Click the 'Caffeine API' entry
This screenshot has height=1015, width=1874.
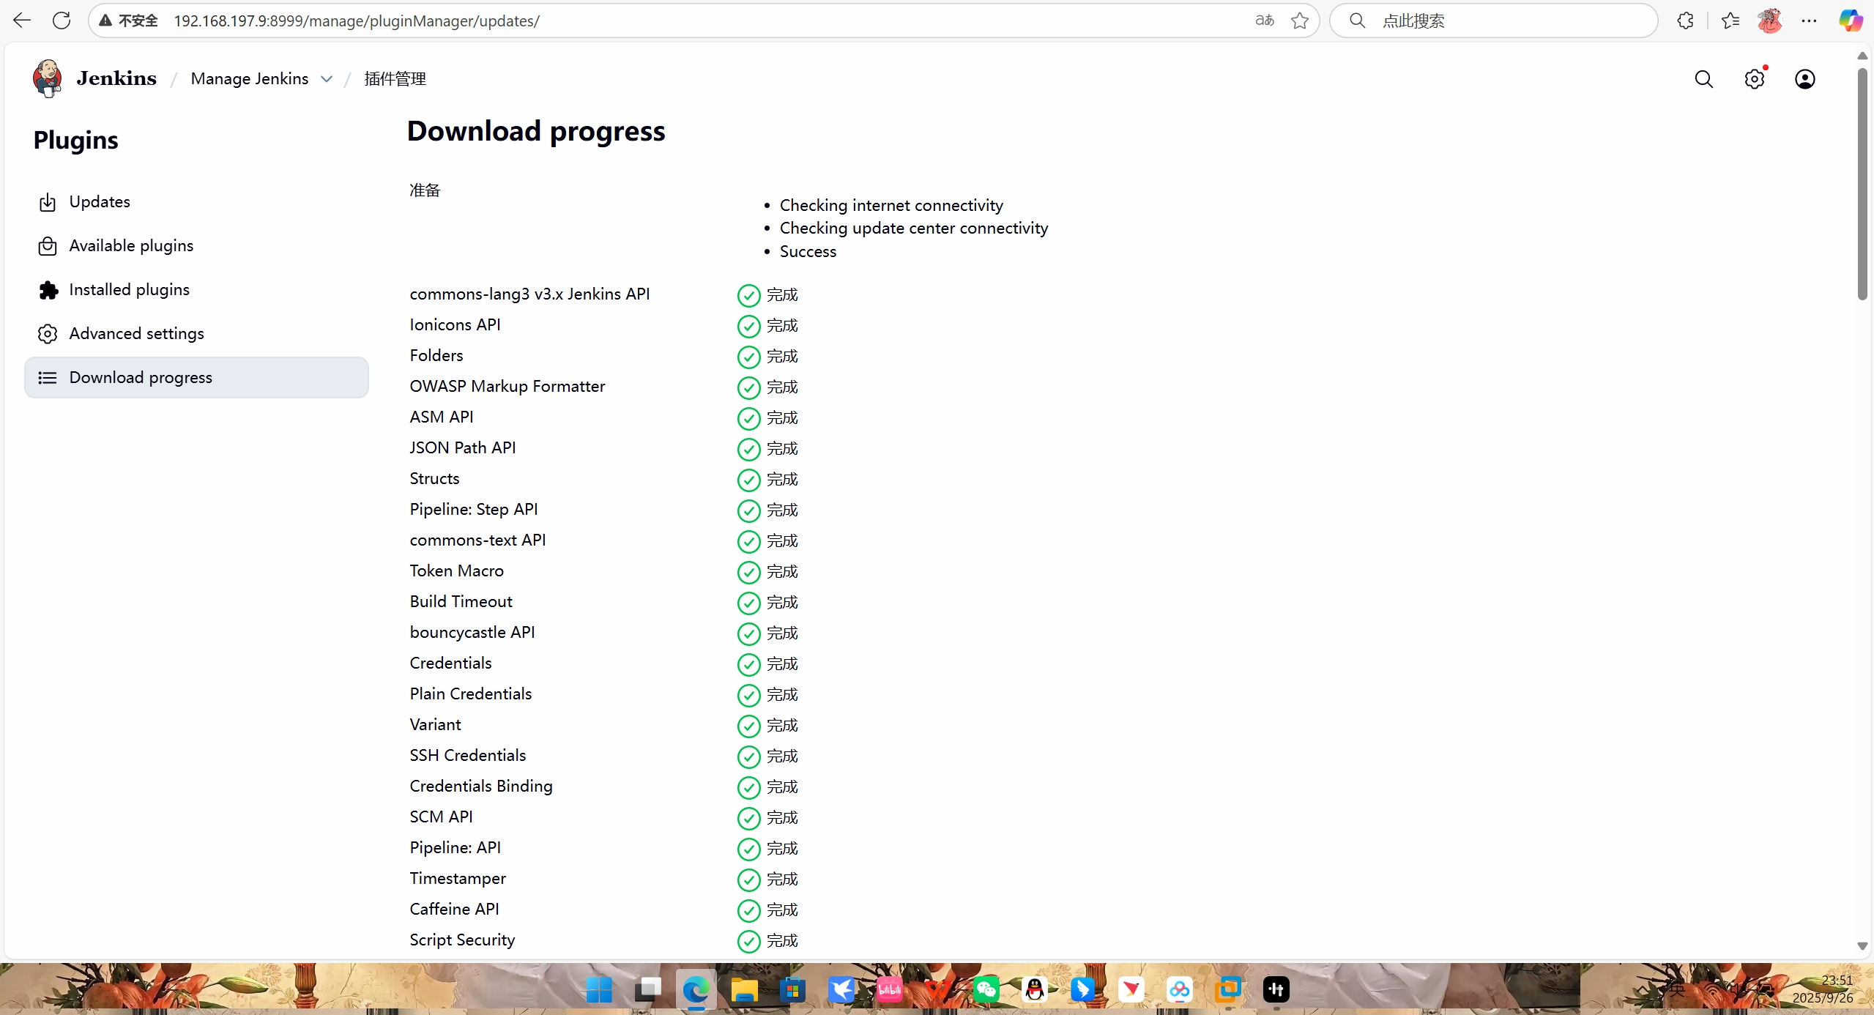[454, 909]
